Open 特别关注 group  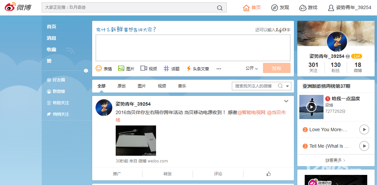tap(58, 103)
